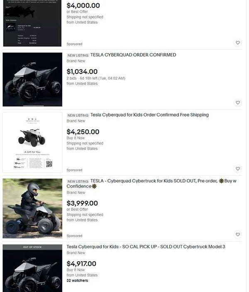249x292 pixels.
Task: Click the $4,250.00 Buy It Now price
Action: [x=83, y=132]
